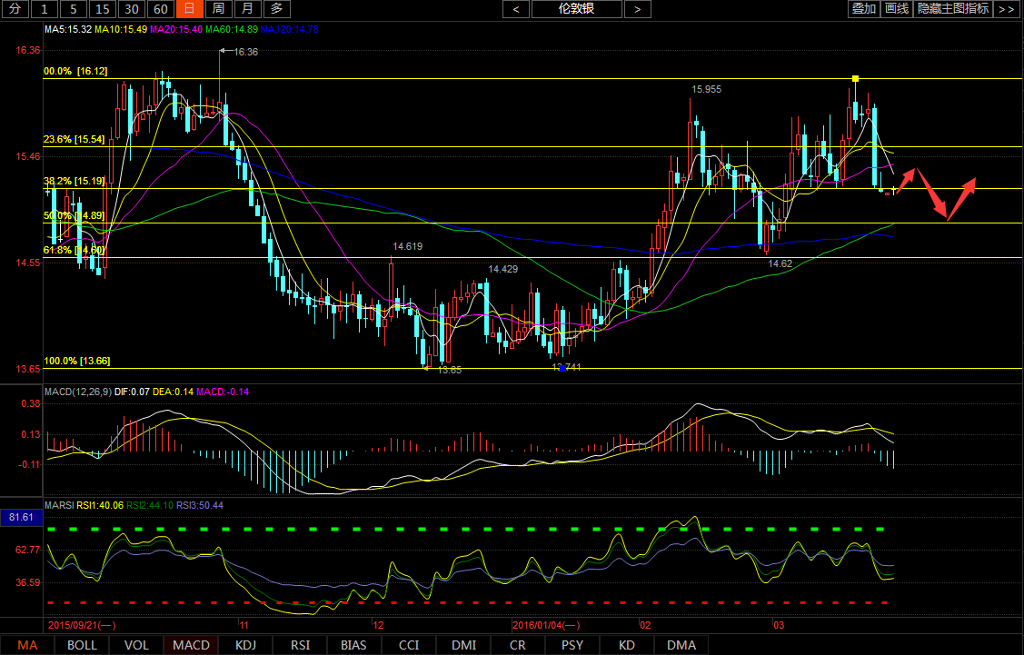Switch chart to 周 weekly period

[218, 9]
